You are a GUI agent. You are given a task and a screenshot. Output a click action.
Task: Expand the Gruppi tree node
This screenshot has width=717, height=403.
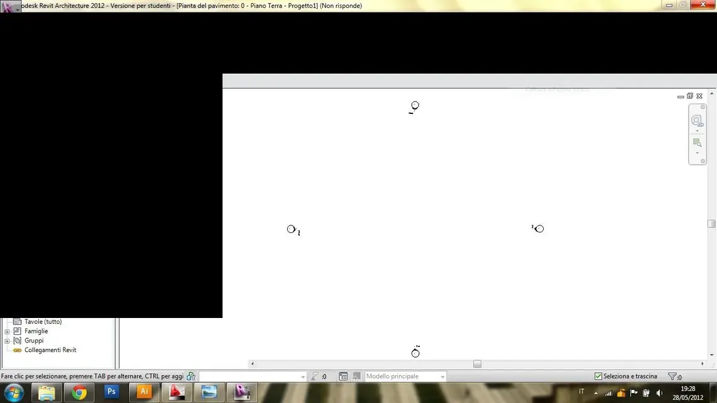pos(7,341)
